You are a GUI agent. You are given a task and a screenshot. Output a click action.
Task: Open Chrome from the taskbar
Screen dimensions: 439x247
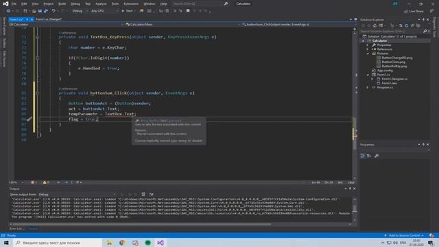click(122, 243)
